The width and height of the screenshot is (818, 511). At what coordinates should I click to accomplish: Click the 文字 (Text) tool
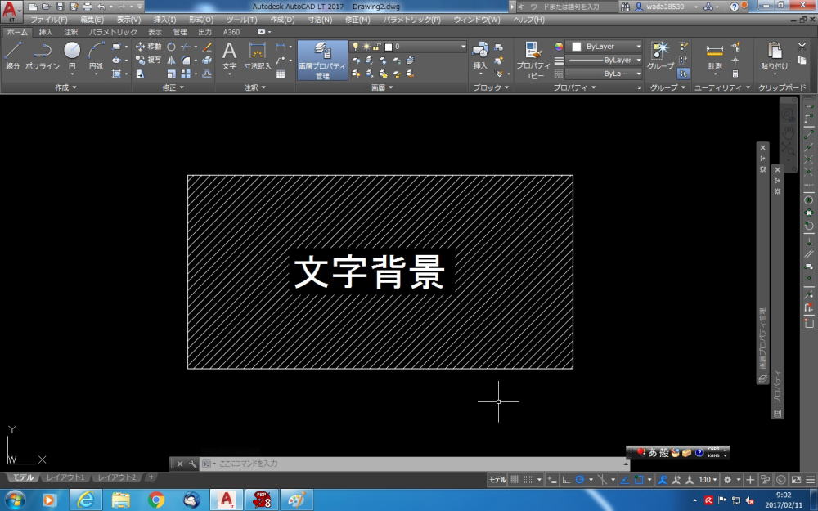[229, 56]
